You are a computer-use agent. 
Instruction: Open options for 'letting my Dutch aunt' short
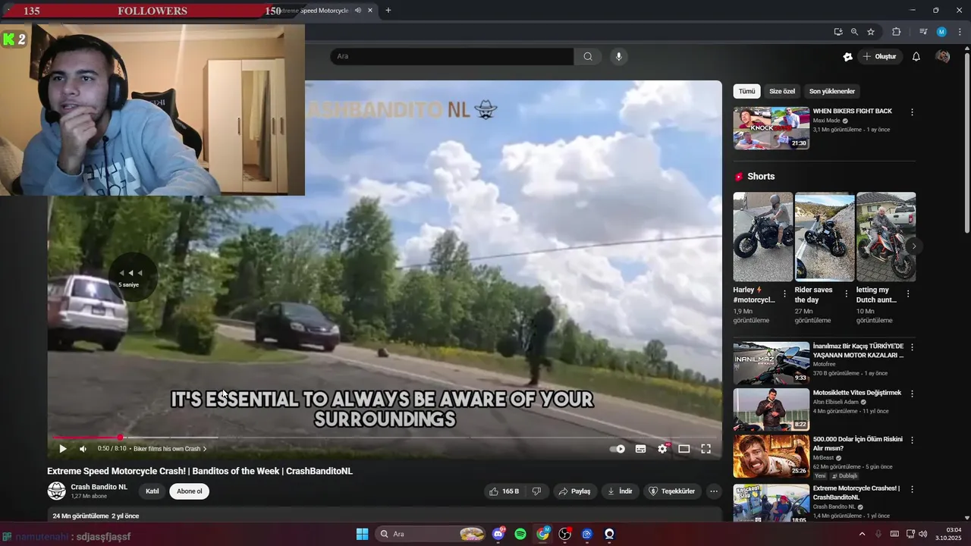[908, 293]
